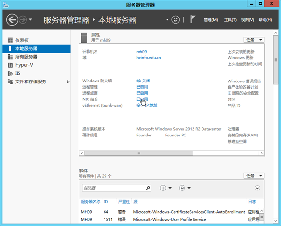The width and height of the screenshot is (281, 226).
Task: Click the domain heinfo.edu.cn link
Action: tap(149, 58)
